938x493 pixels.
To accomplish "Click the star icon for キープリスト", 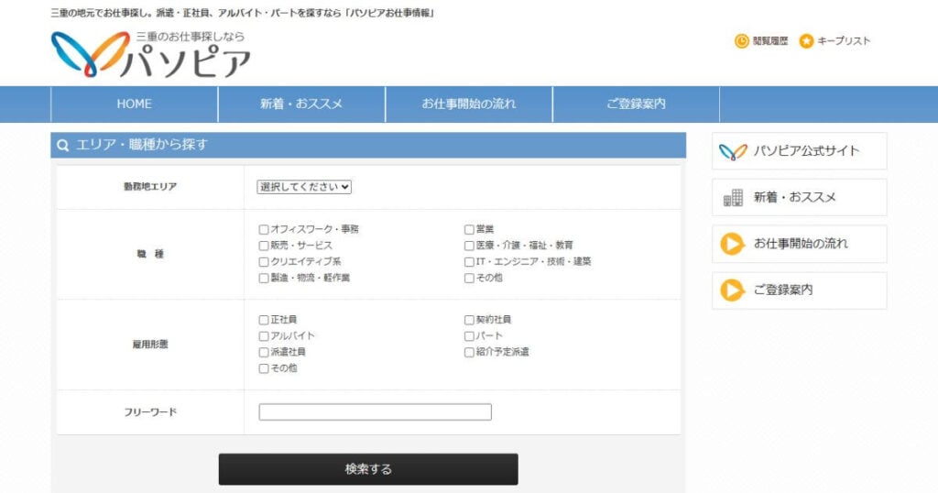I will (806, 41).
